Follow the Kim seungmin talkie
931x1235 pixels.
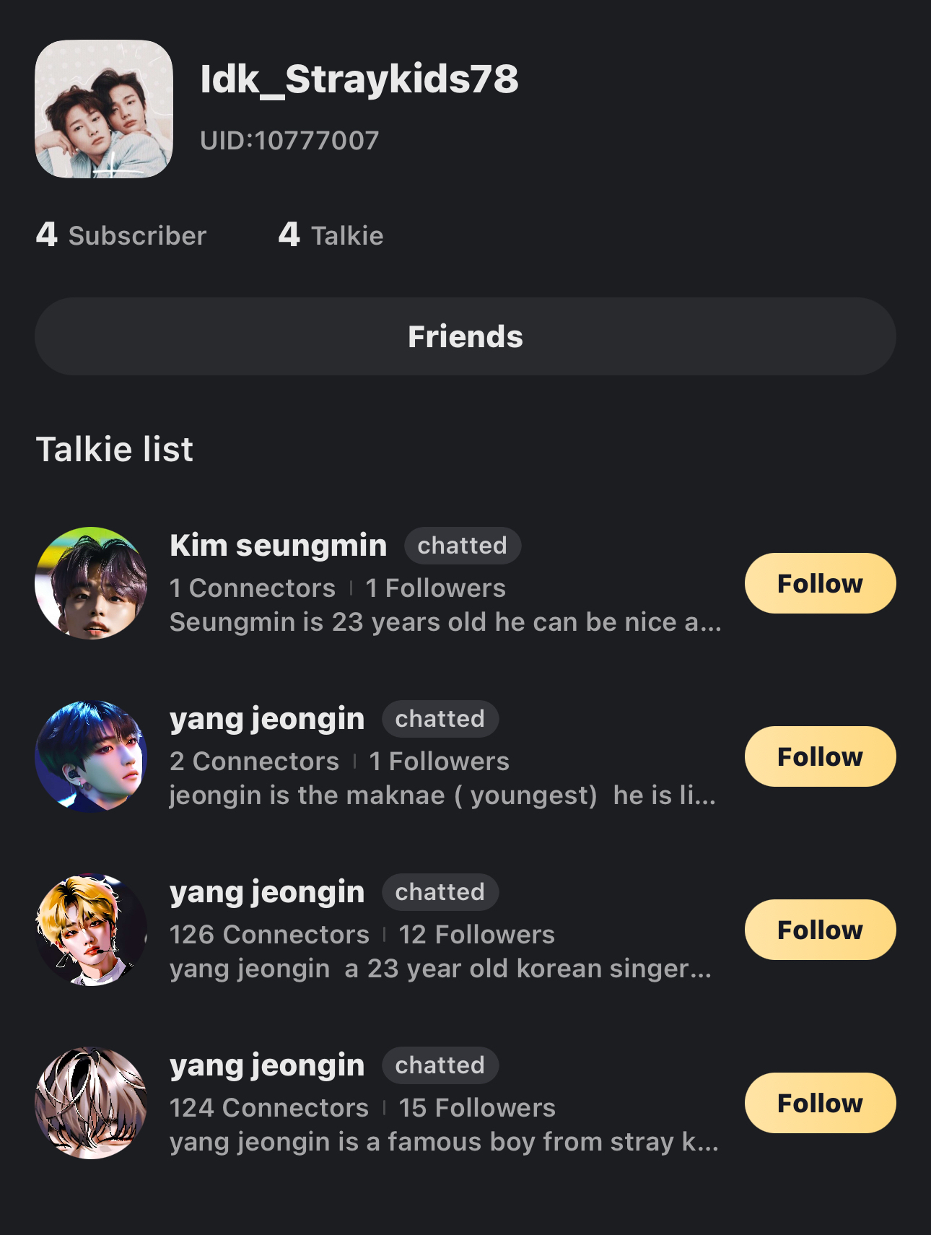[x=820, y=583]
